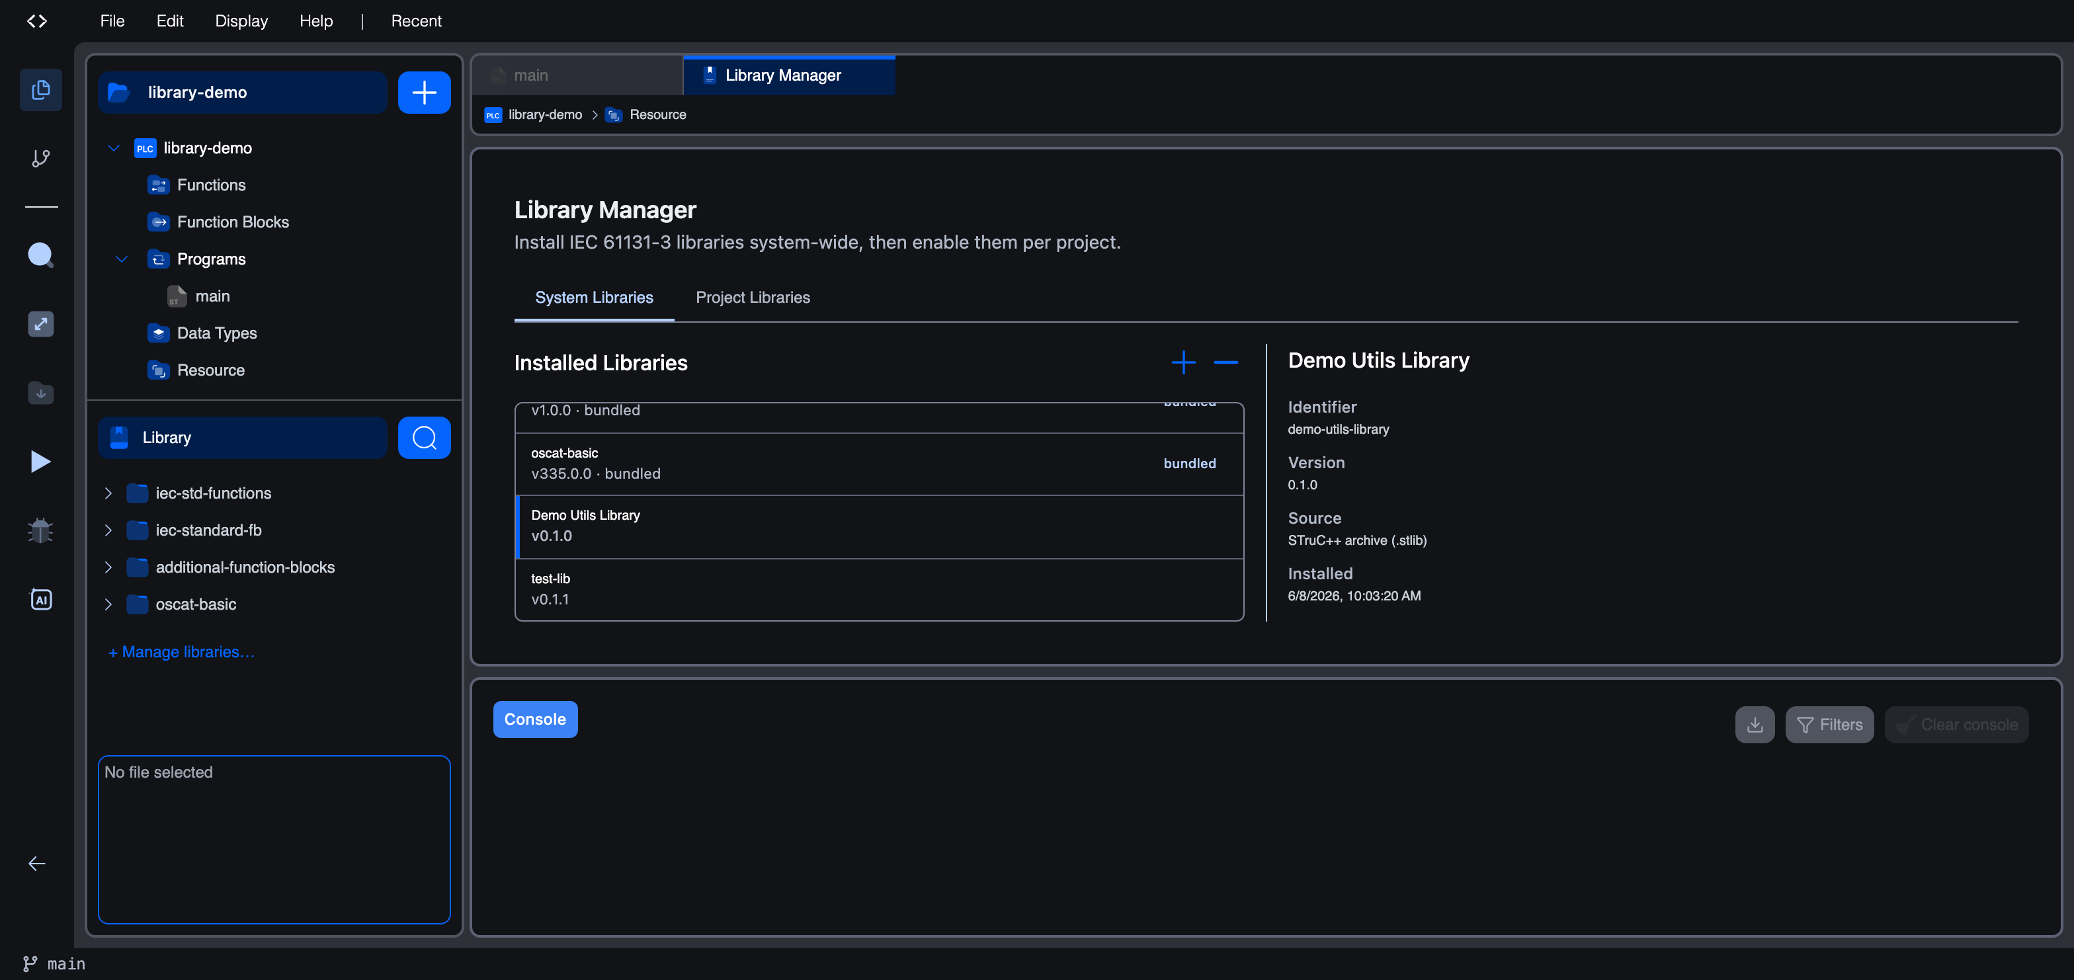Click the Manage libraries link
This screenshot has width=2074, height=980.
(x=181, y=652)
